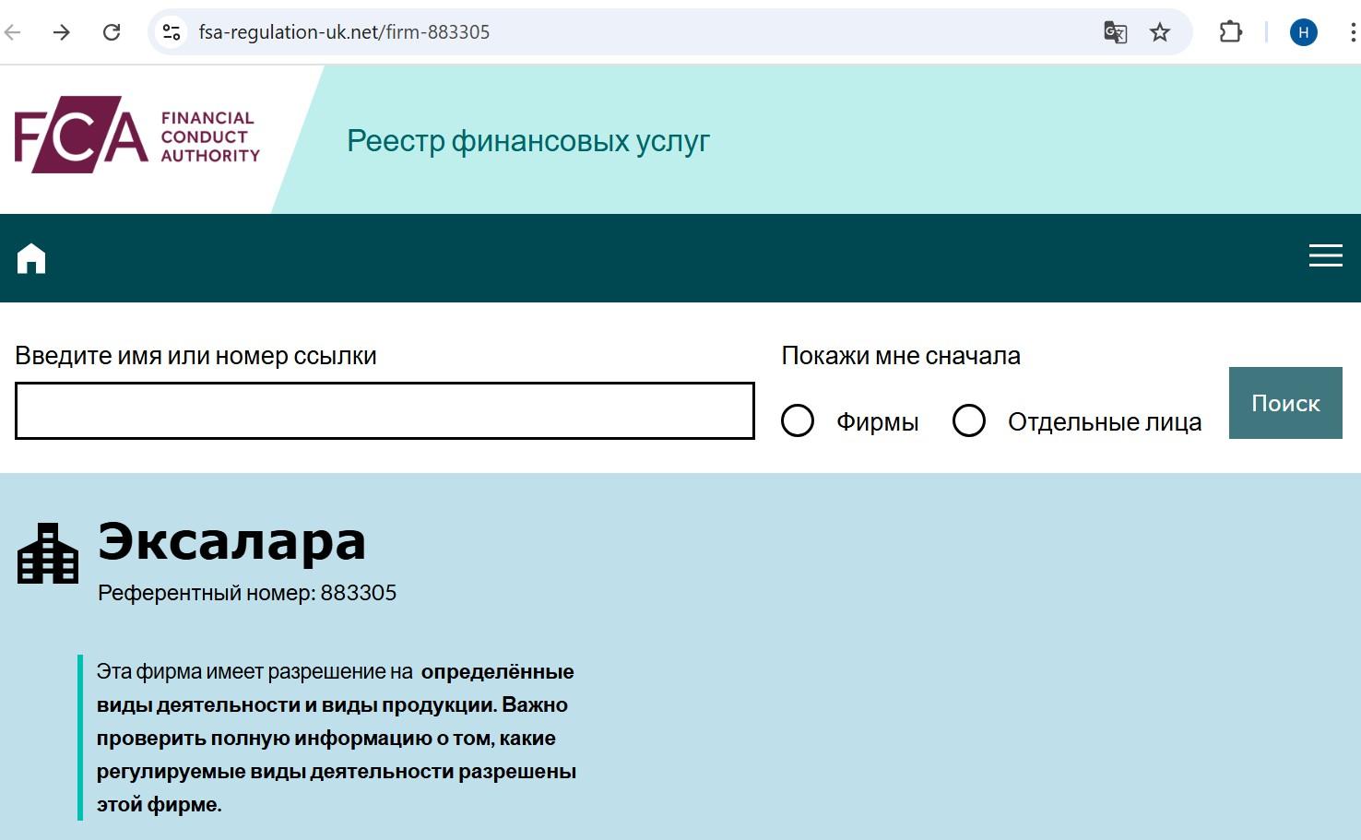Reload the current page
The width and height of the screenshot is (1361, 840).
[x=112, y=32]
